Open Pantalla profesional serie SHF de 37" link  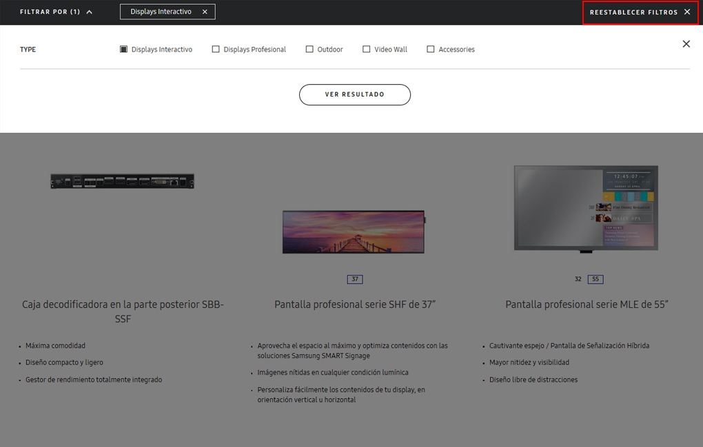(x=355, y=304)
